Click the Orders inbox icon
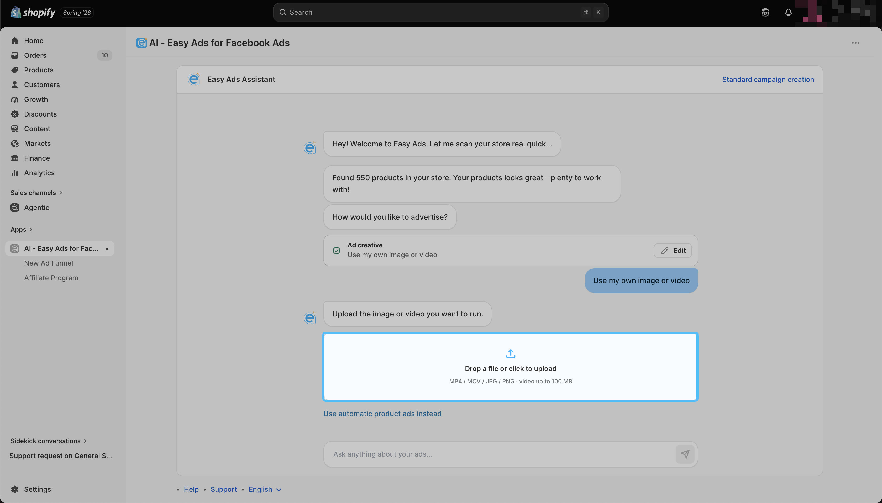The width and height of the screenshot is (882, 503). 14,55
